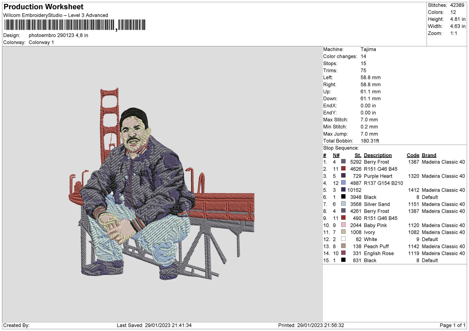Click the barcode below the worksheet title
The image size is (469, 331).
tap(75, 25)
